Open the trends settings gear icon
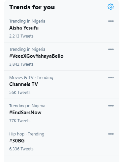Image resolution: width=124 pixels, height=162 pixels. pos(111,7)
